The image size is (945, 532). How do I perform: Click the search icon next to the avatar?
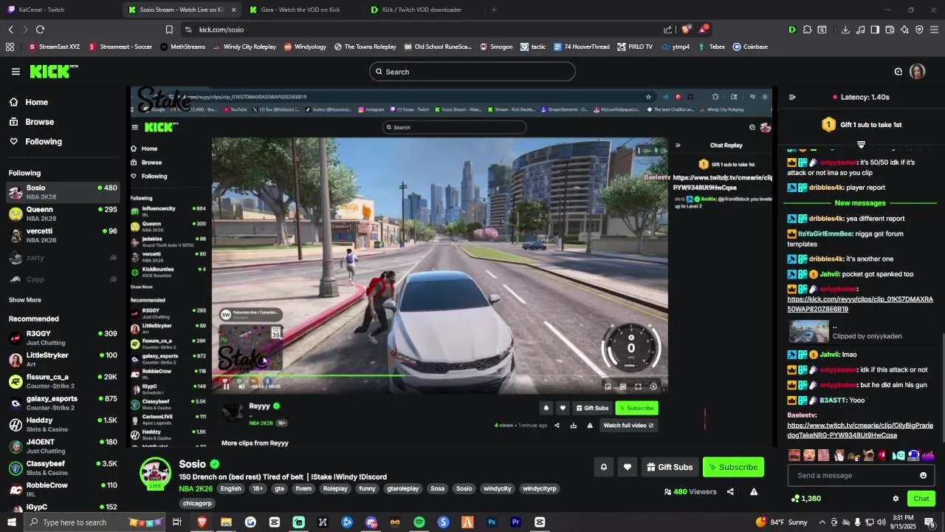pos(898,72)
